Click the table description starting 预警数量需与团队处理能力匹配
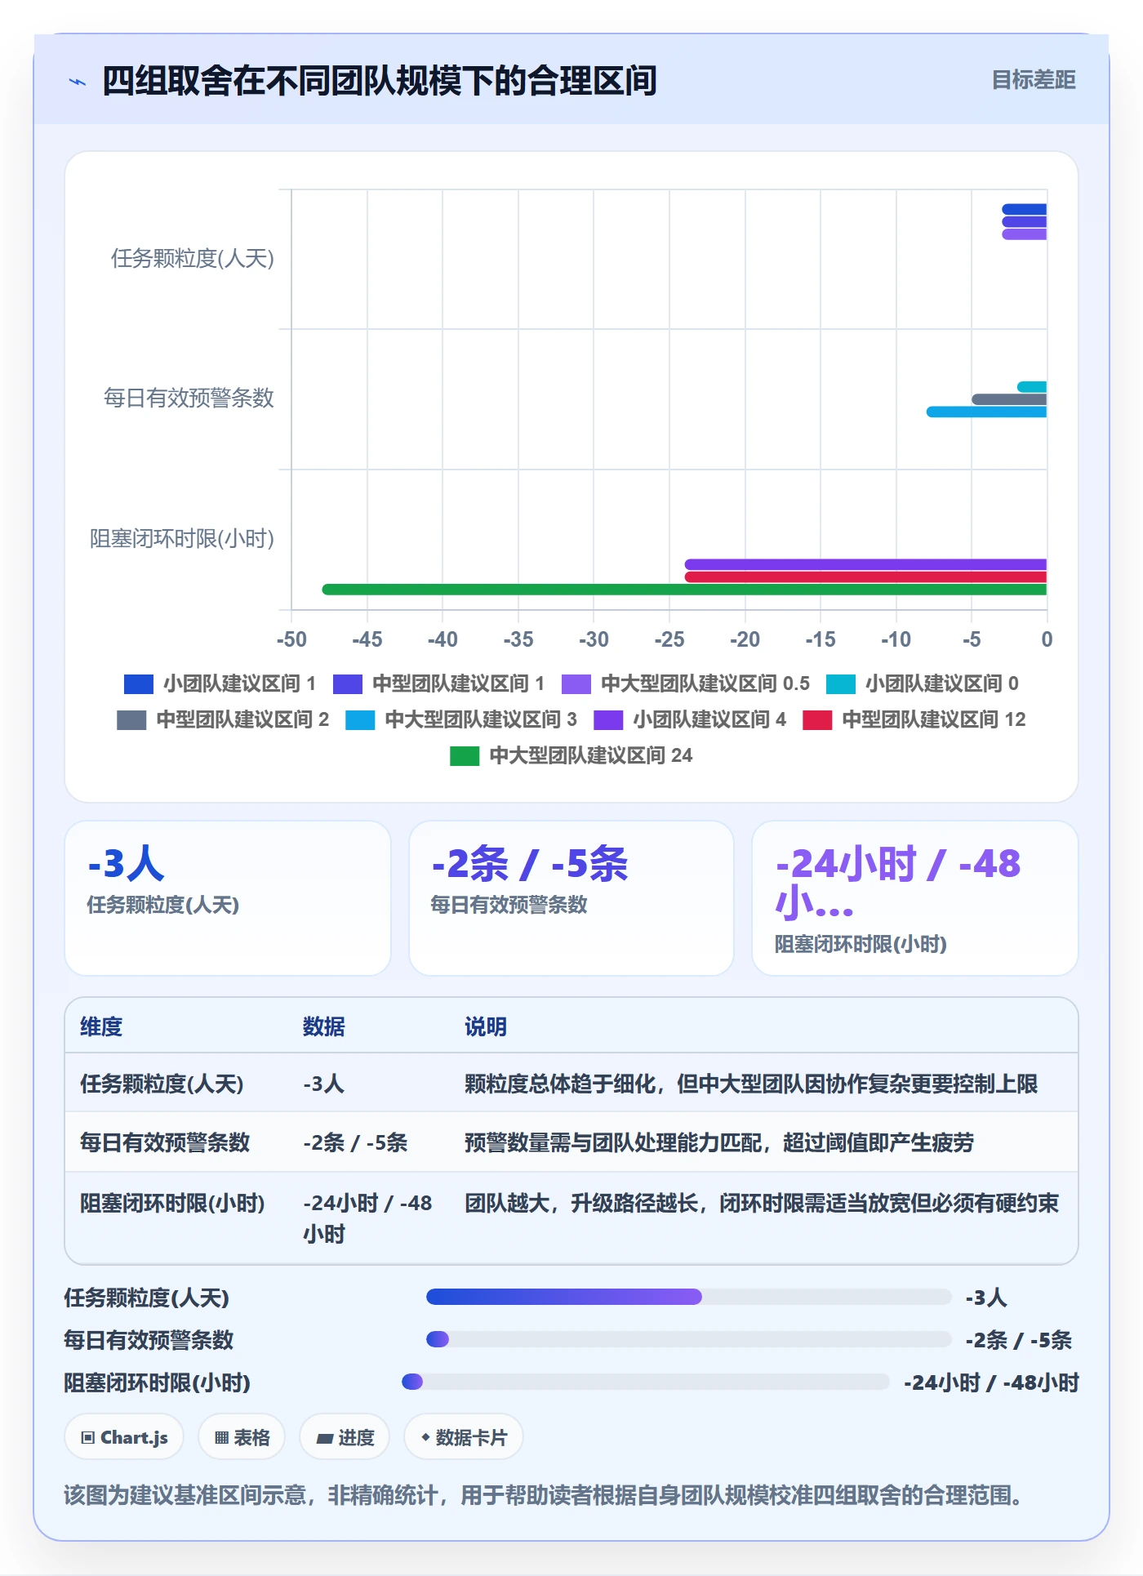1143x1576 pixels. point(719,1142)
